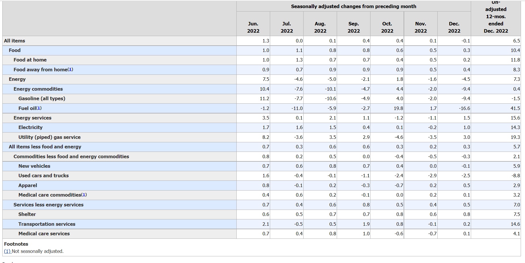Click the 19.8 Fuel oil October cell

(x=399, y=108)
